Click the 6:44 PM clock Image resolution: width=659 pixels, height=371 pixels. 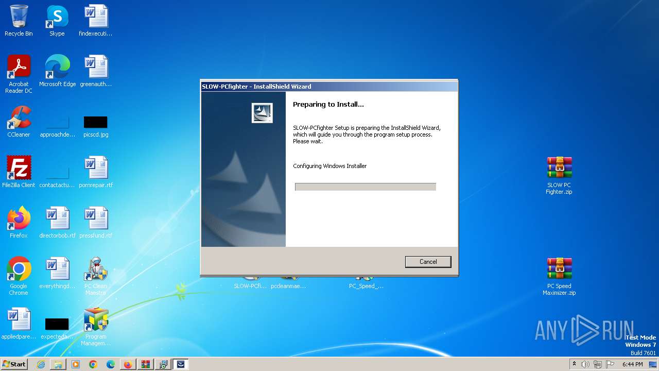click(632, 364)
